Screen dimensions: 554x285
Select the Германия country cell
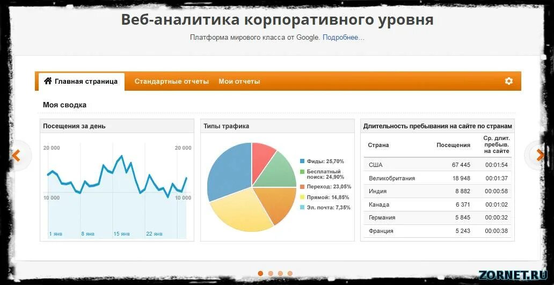point(382,218)
